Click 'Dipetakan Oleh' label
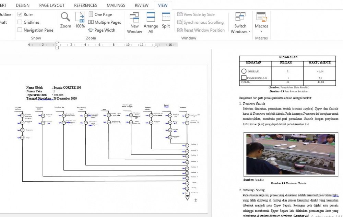Viewport: 343px width, 217px height. coord(37,95)
